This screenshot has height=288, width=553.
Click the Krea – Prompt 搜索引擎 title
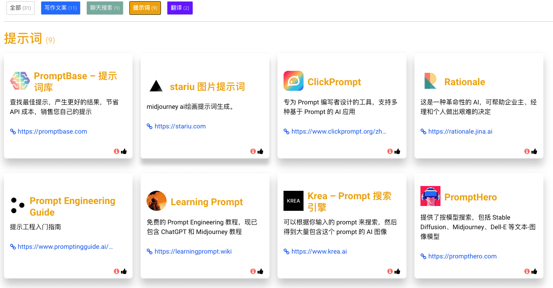[x=350, y=202]
